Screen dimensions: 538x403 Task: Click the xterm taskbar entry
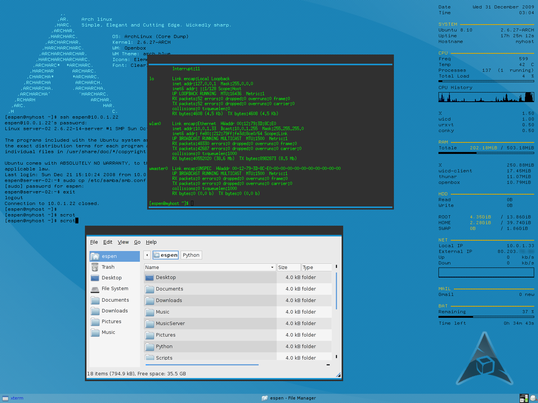(x=13, y=398)
